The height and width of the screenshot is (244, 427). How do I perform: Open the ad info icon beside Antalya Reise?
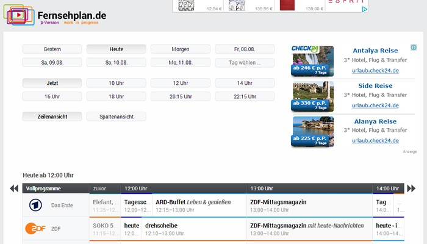pyautogui.click(x=414, y=48)
